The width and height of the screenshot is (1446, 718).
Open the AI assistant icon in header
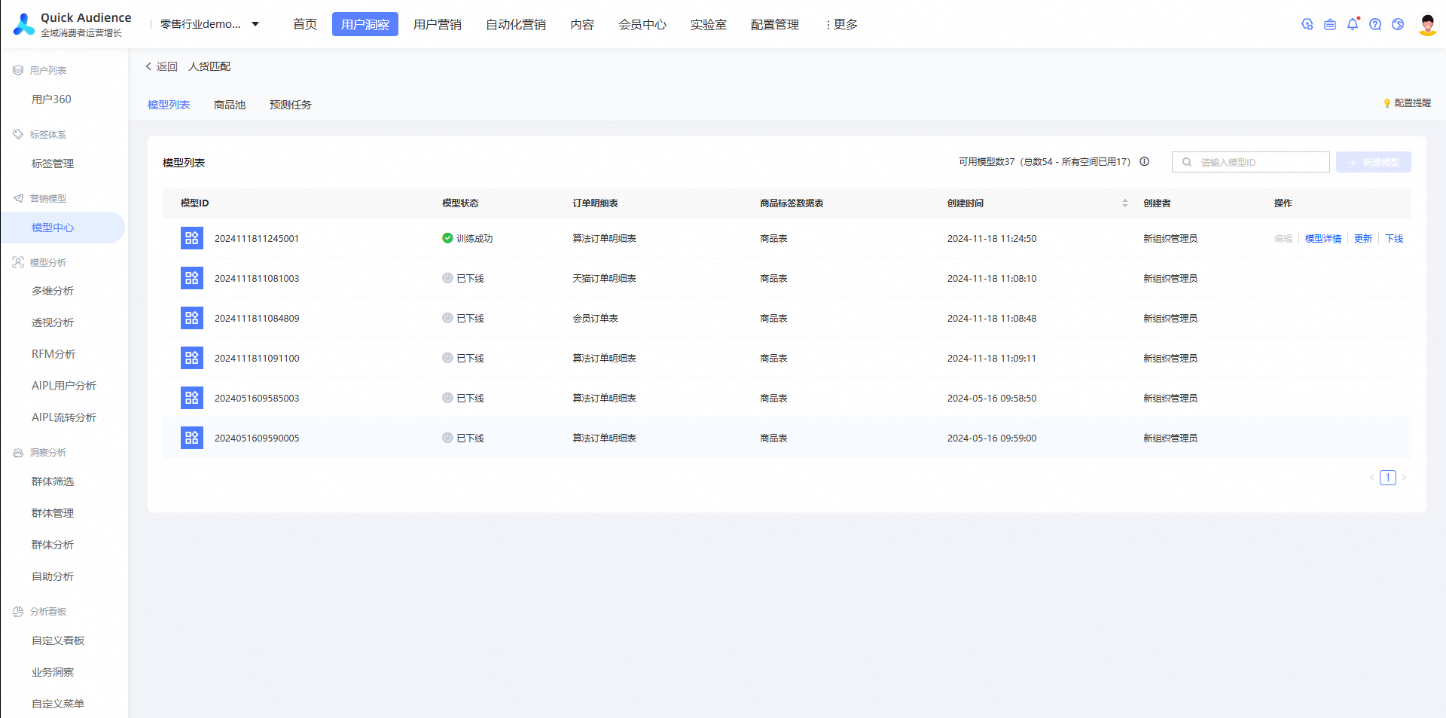pos(1307,24)
